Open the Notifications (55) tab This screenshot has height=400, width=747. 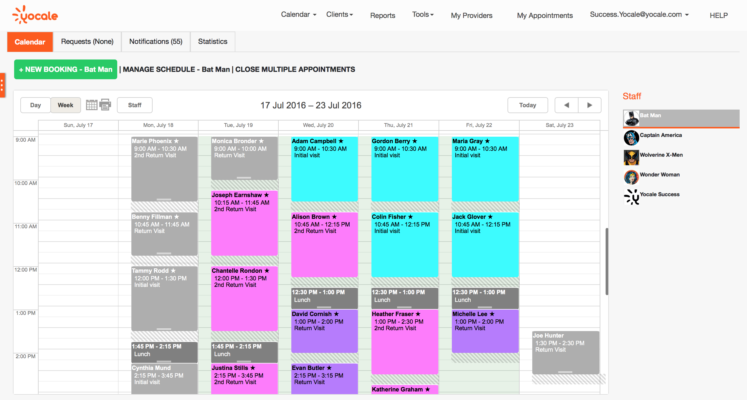click(156, 42)
